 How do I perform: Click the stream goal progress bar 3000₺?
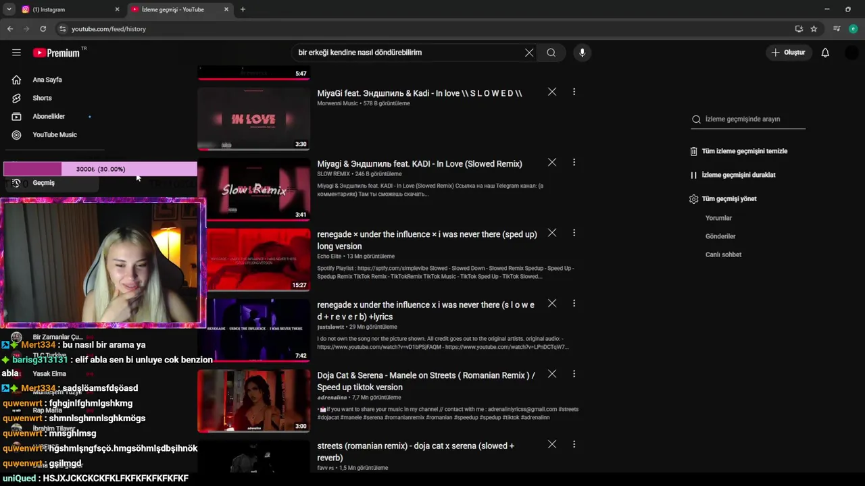[x=100, y=169]
